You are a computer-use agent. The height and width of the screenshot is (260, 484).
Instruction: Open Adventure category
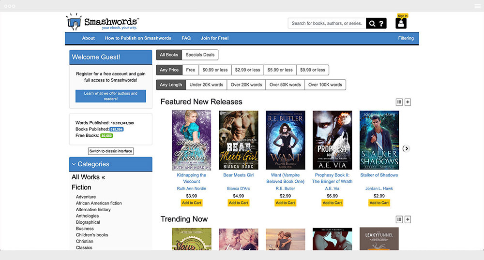86,197
